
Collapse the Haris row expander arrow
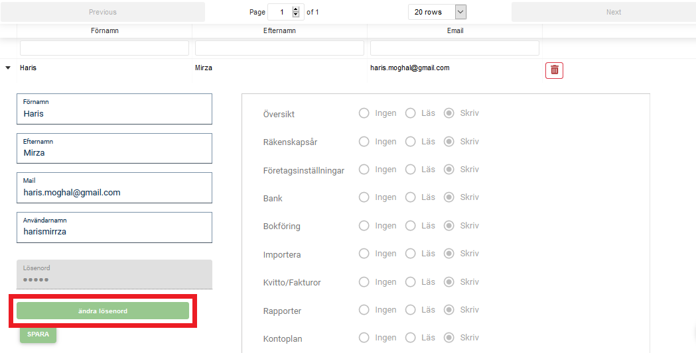[x=8, y=68]
